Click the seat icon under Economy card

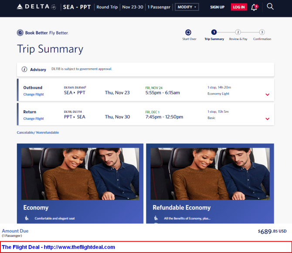(x=27, y=218)
